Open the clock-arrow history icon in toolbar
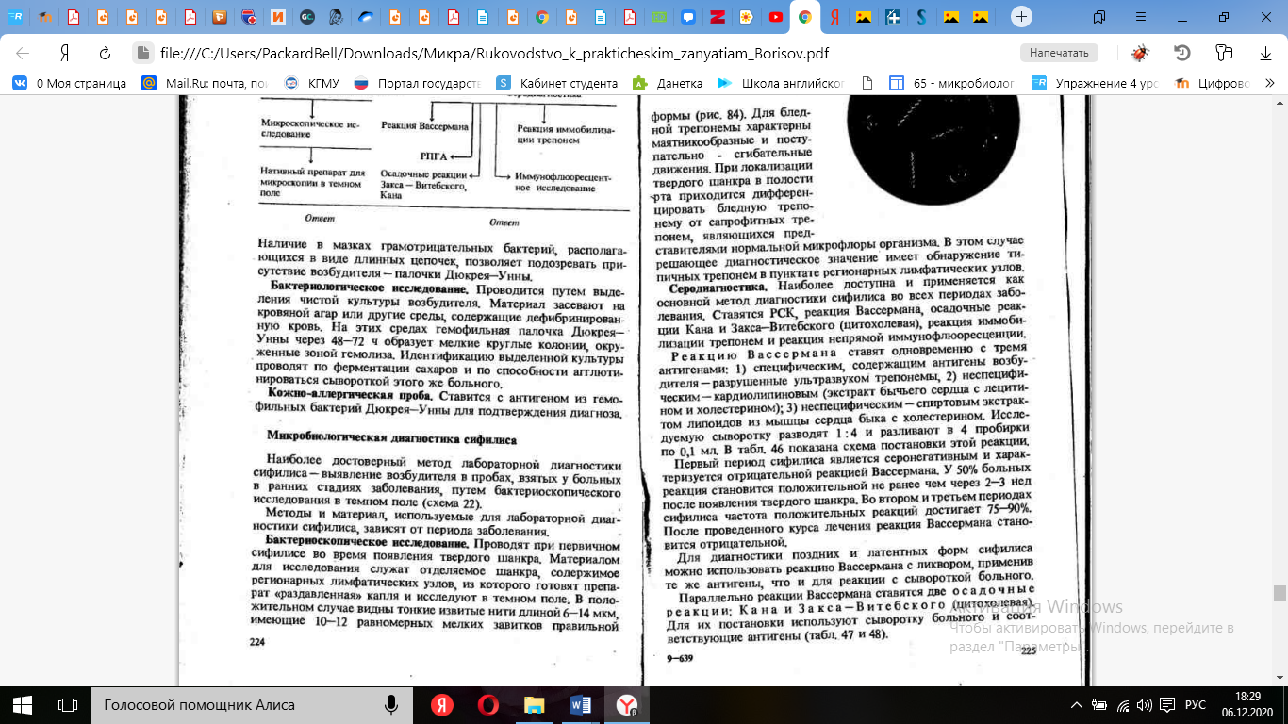The image size is (1288, 724). pos(1182,53)
